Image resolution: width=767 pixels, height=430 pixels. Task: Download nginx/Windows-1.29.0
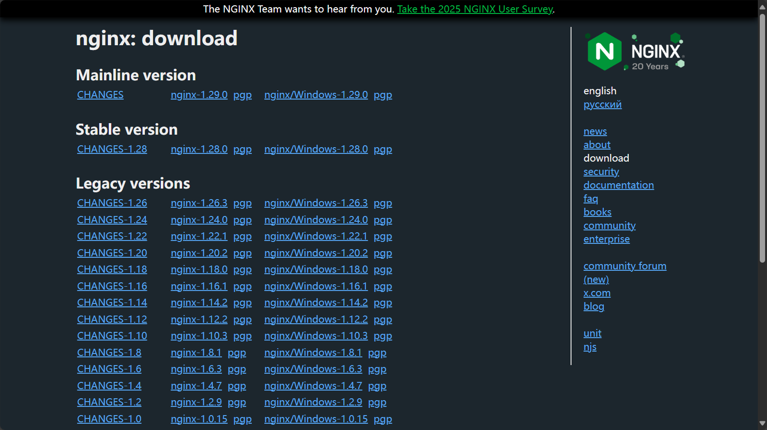point(316,95)
